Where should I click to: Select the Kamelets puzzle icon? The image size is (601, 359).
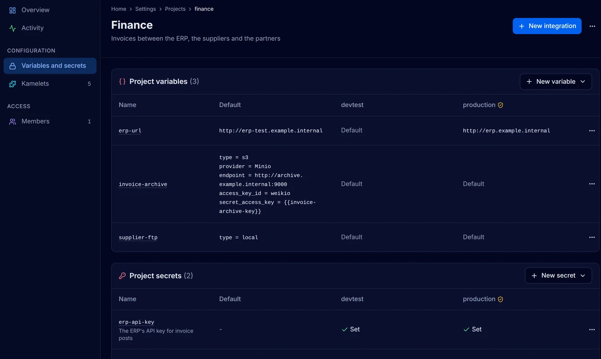coord(13,83)
